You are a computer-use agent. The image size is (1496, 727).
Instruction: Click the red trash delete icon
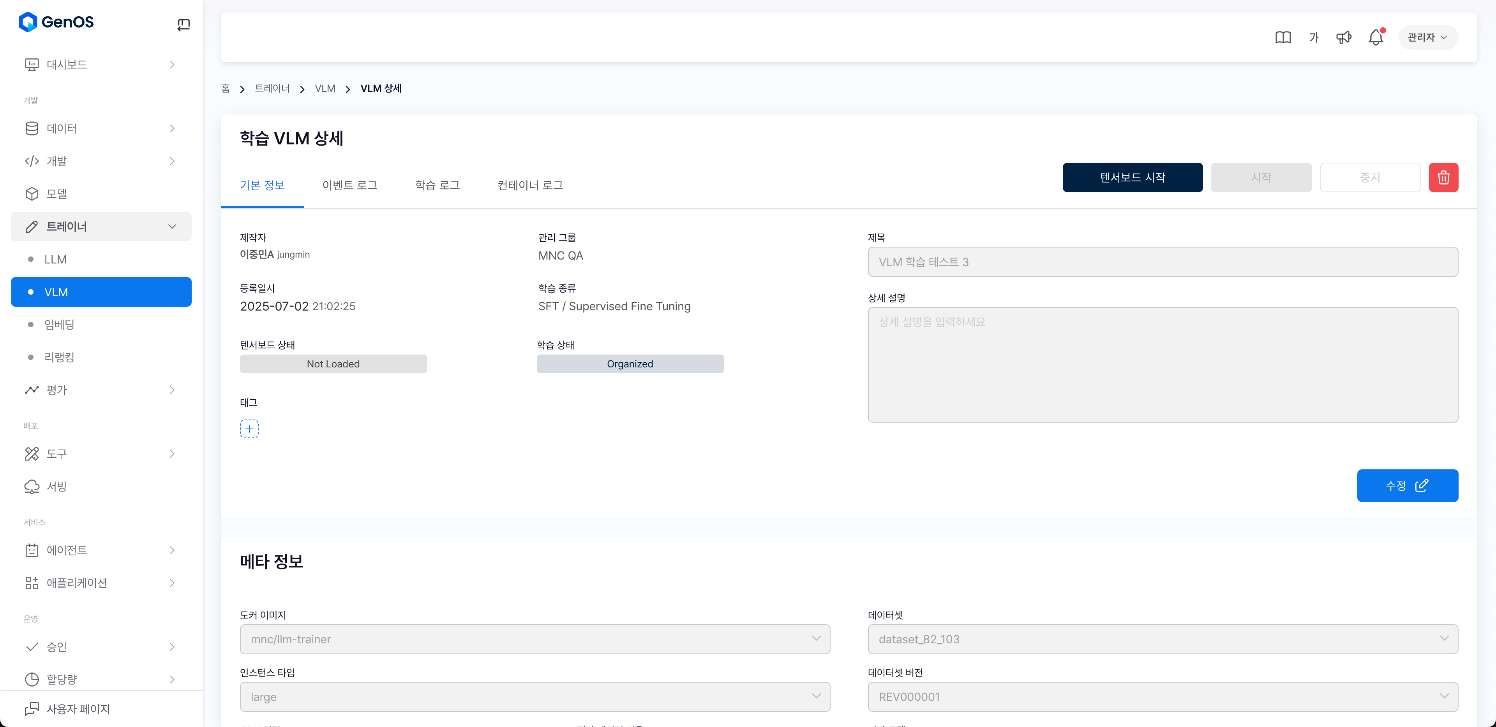1443,177
